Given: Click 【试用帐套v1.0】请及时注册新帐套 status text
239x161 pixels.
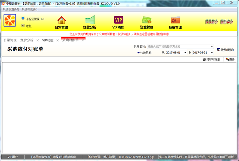Looking at the screenshot, I should [x=53, y=157].
